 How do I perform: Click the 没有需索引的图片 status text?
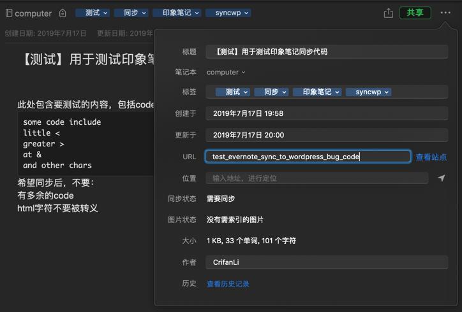click(x=235, y=220)
